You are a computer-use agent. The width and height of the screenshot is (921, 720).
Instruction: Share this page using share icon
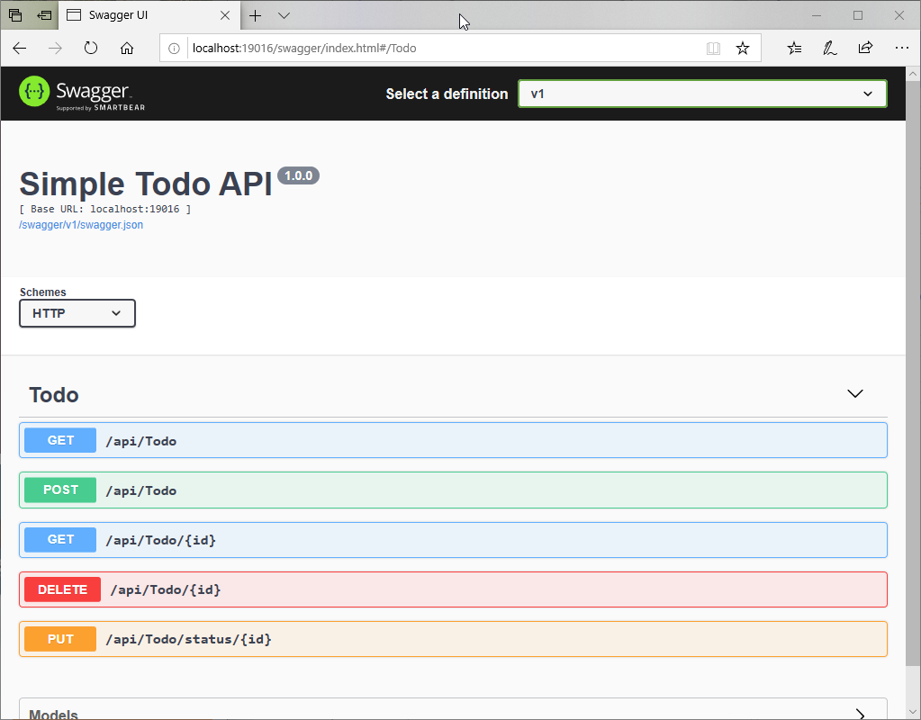[865, 49]
